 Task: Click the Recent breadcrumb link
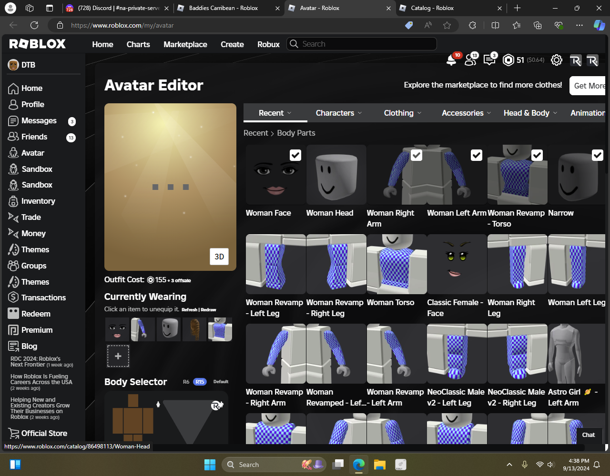tap(256, 133)
